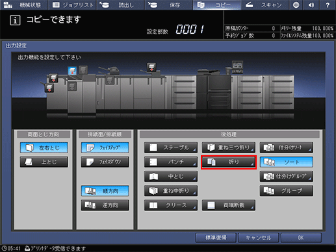Click the speaker volume icon
336x252 pixels.
click(x=311, y=5)
